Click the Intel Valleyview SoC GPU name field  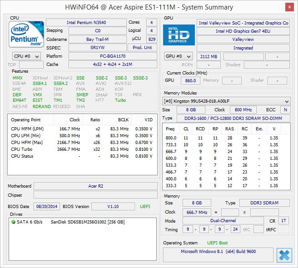coord(243,23)
